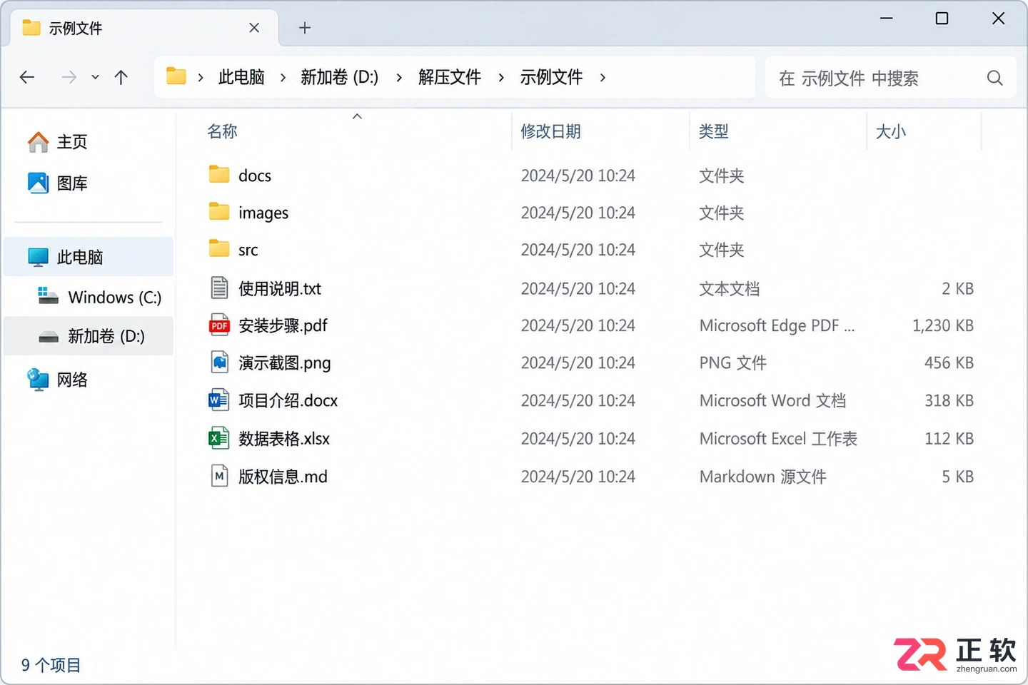Select the 示例文件 tab title
The height and width of the screenshot is (685, 1028).
pyautogui.click(x=76, y=29)
